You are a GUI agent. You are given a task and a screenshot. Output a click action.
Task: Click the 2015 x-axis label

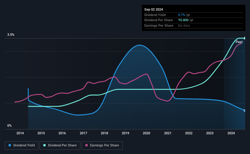point(41,133)
